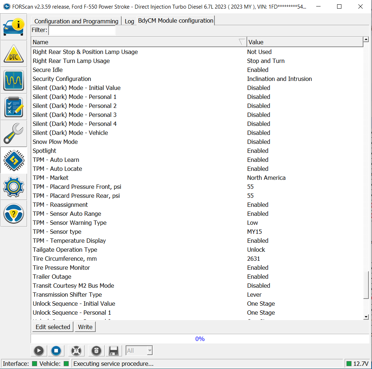Open the steering wheel help section
The height and width of the screenshot is (369, 372).
pos(14,213)
